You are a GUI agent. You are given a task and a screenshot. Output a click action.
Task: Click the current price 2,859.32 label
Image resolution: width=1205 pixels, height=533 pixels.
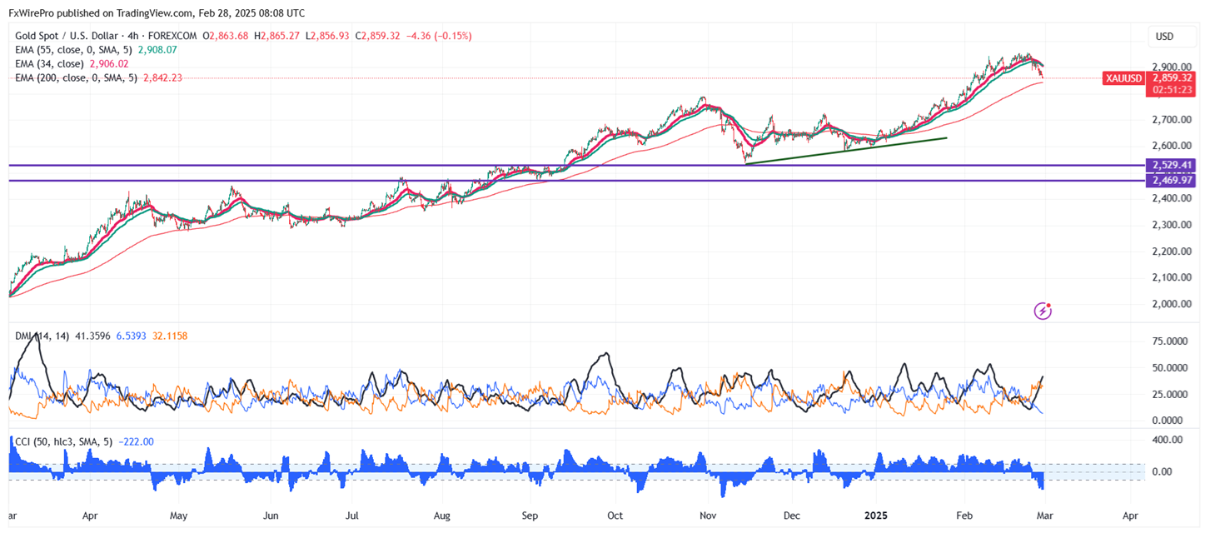[1170, 77]
